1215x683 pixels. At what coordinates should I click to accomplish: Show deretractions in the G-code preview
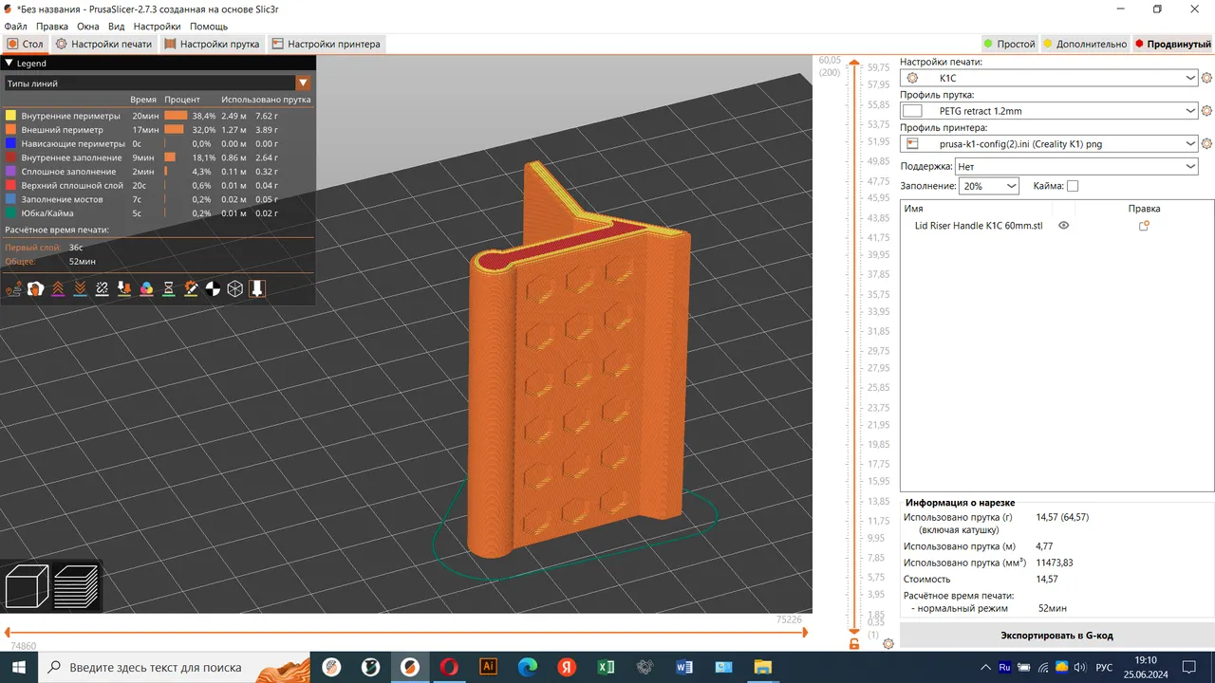coord(79,288)
